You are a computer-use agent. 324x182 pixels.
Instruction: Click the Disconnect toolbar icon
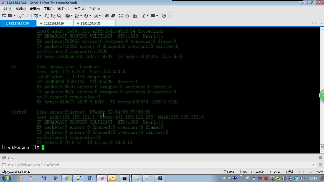21,16
